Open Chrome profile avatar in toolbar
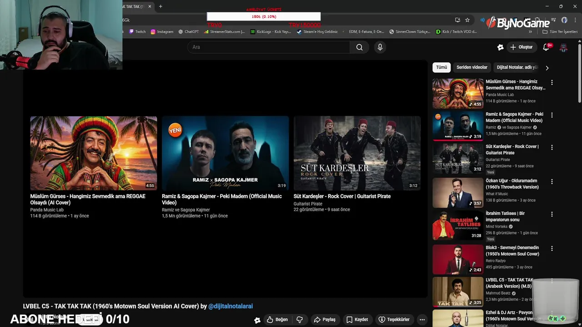The width and height of the screenshot is (582, 327). (x=564, y=20)
